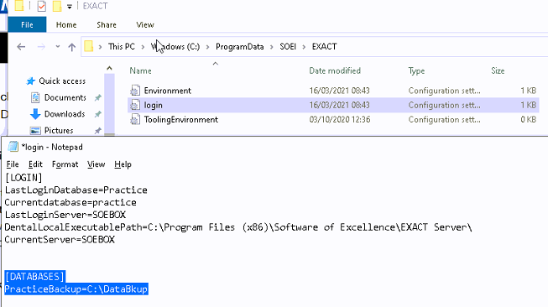Open Notepad View menu
Screen dimensions: 548x307
click(97, 164)
